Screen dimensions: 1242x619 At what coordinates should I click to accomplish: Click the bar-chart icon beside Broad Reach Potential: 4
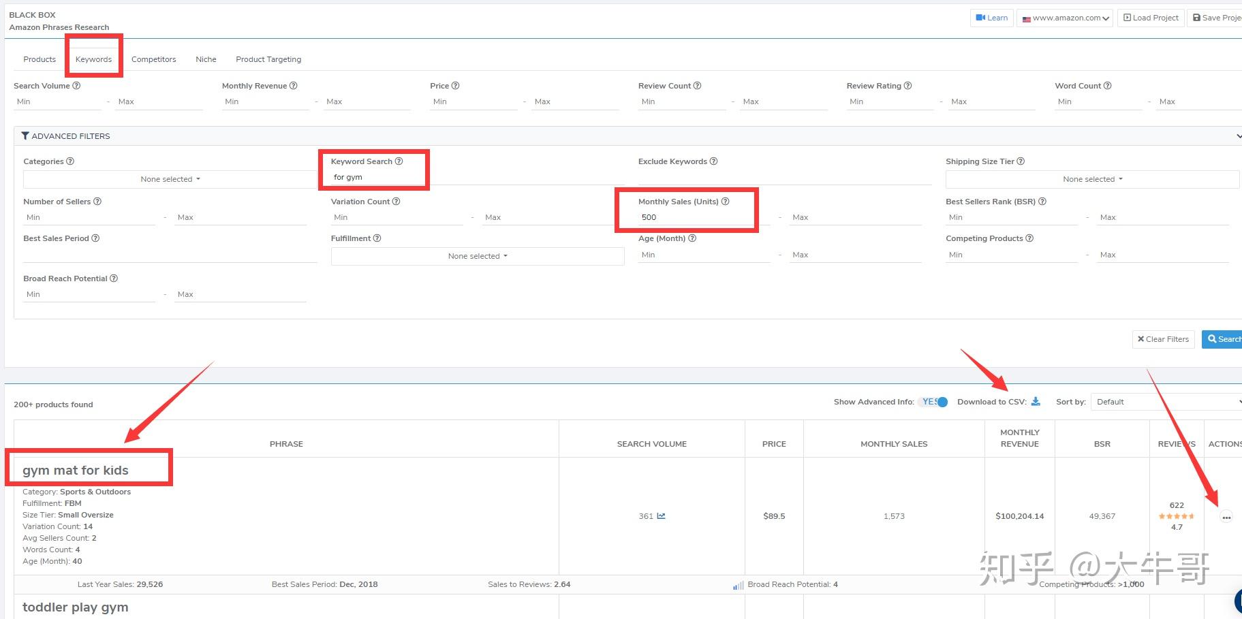click(x=739, y=585)
